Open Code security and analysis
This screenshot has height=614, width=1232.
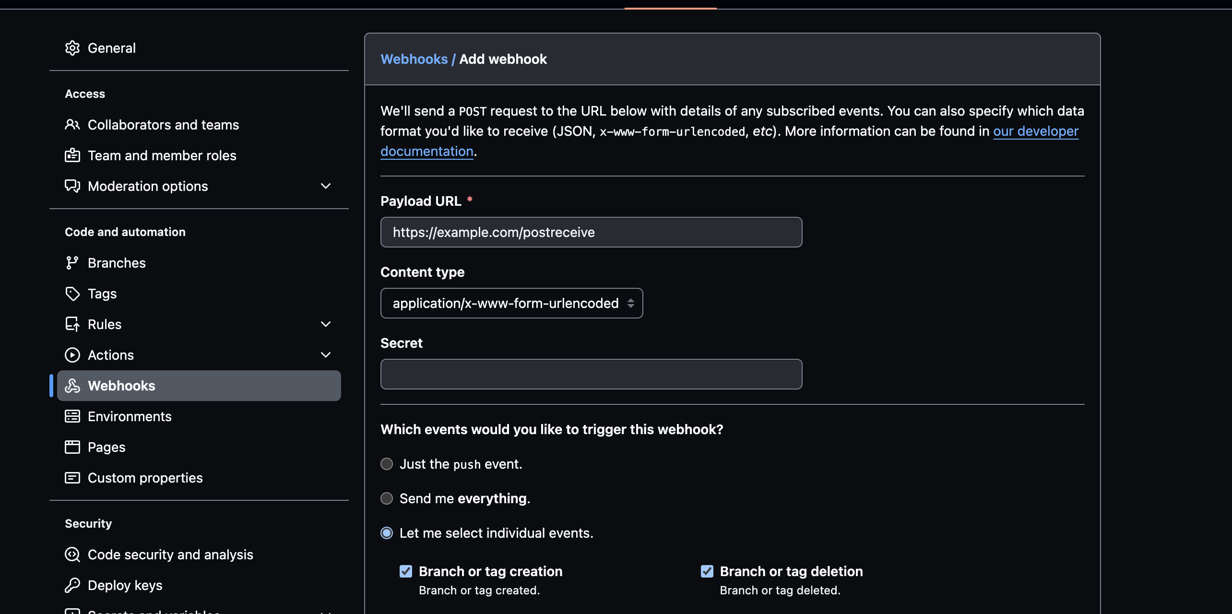pyautogui.click(x=199, y=555)
